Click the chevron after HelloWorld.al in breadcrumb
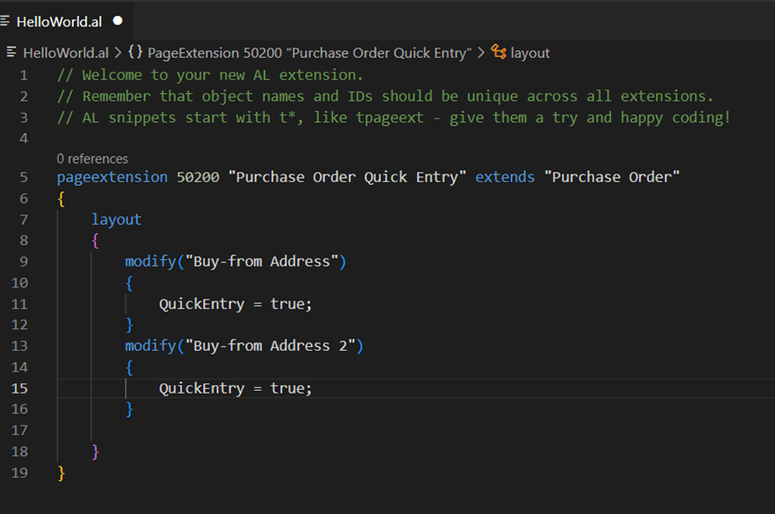 pyautogui.click(x=118, y=52)
